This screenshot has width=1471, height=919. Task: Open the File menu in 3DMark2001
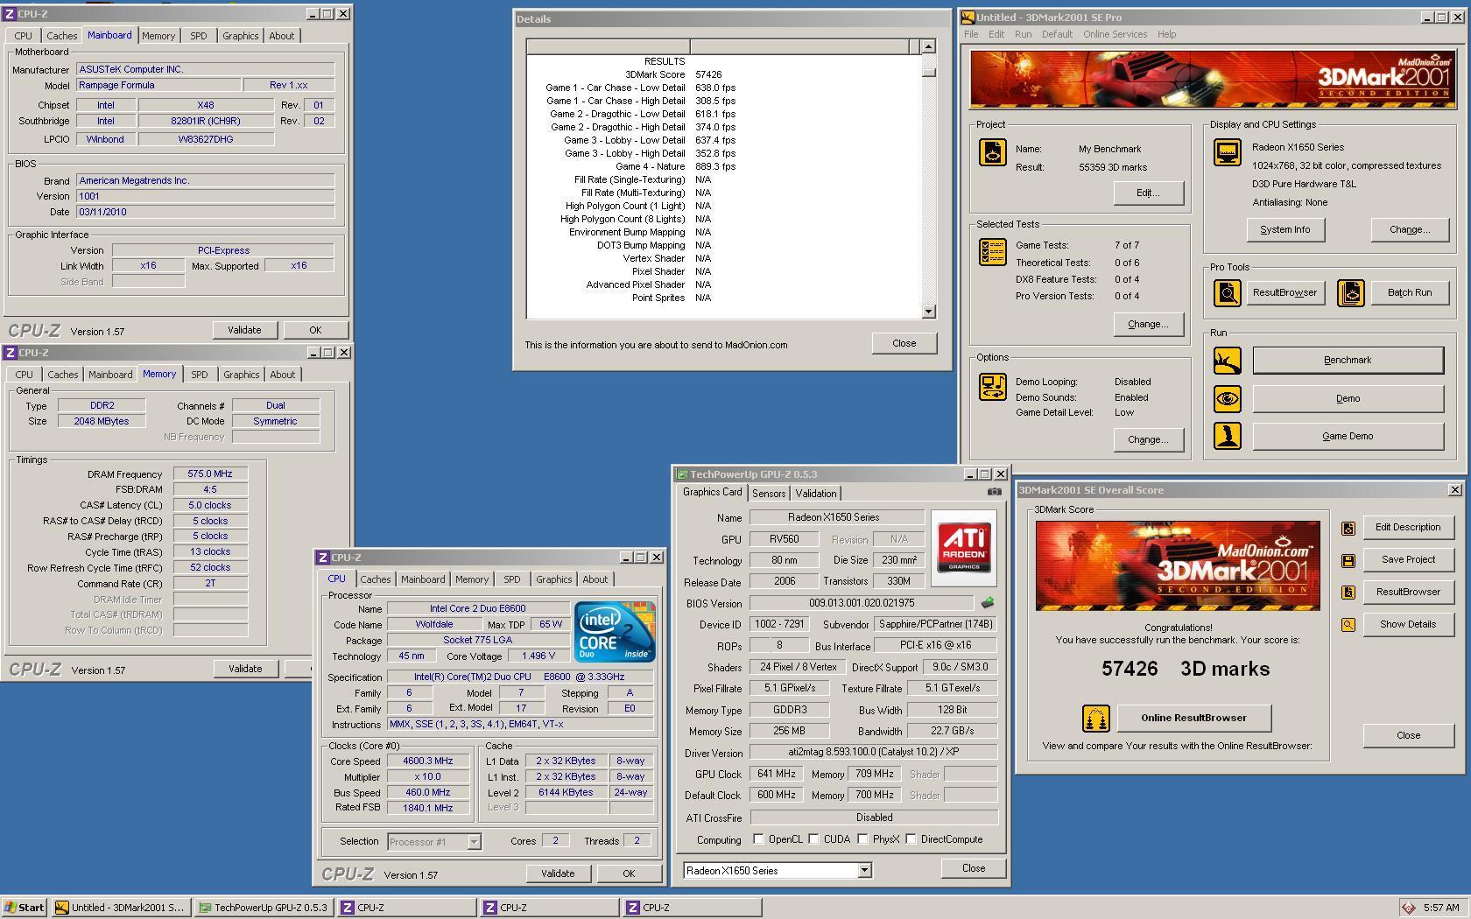click(x=971, y=34)
